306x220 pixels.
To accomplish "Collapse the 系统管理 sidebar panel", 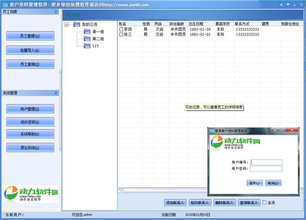I will click(x=56, y=93).
